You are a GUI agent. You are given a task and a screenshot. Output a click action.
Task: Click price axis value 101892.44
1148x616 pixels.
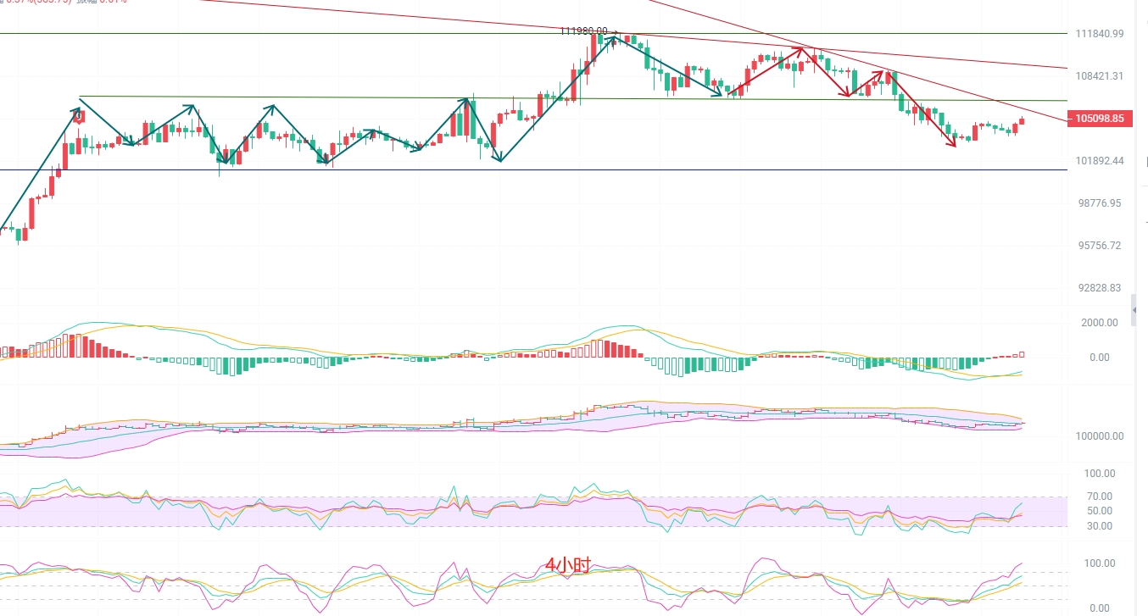(x=1100, y=161)
